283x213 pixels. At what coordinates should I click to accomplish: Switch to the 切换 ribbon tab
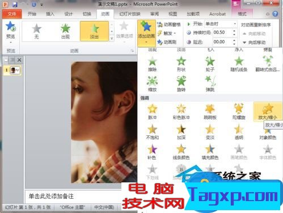pos(87,14)
